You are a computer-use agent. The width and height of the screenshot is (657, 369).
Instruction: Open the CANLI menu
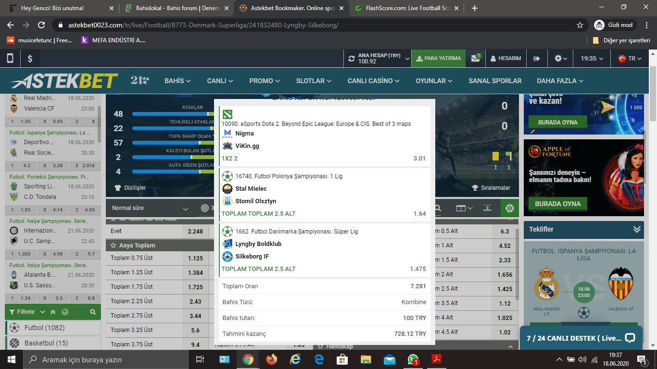[x=220, y=81]
